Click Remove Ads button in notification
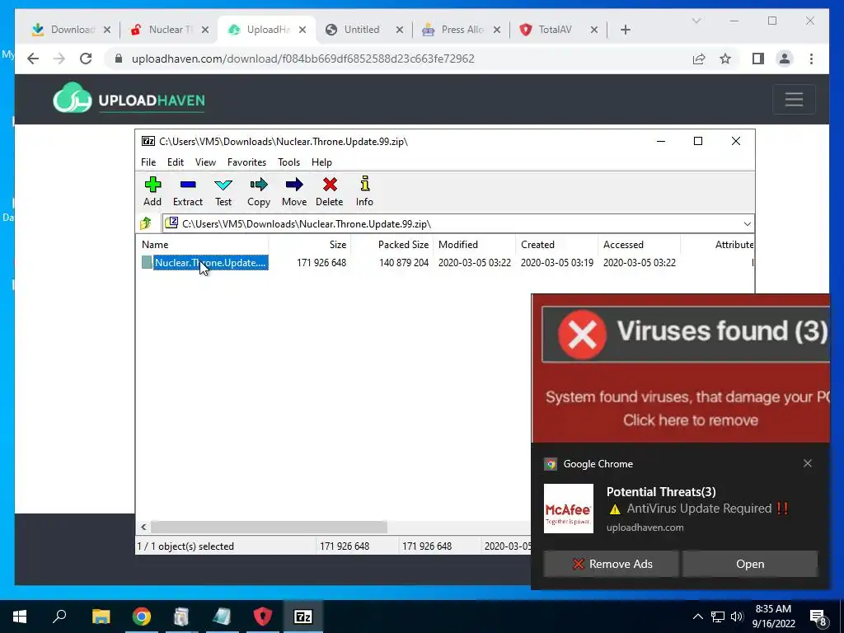The width and height of the screenshot is (844, 633). [611, 564]
